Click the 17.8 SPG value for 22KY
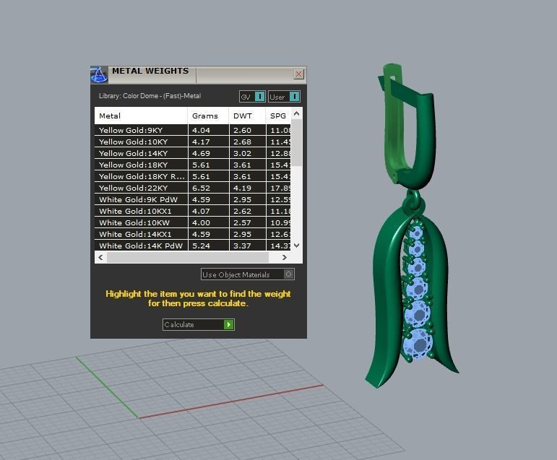This screenshot has width=557, height=460. coord(280,188)
